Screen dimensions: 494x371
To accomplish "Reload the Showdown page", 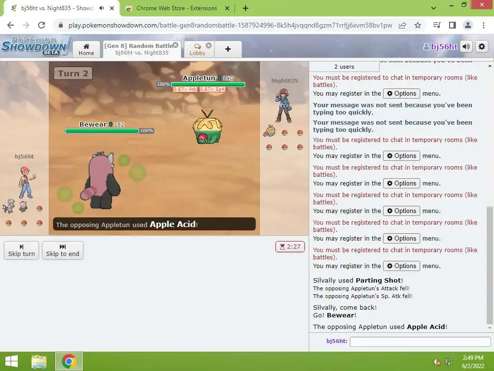I will point(41,25).
